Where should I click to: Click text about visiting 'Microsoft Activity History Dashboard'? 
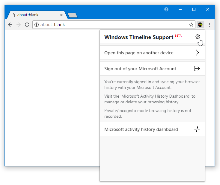point(150,99)
